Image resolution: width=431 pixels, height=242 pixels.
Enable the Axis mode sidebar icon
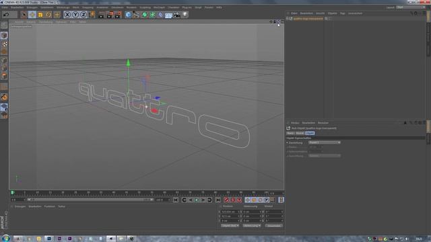[4, 87]
